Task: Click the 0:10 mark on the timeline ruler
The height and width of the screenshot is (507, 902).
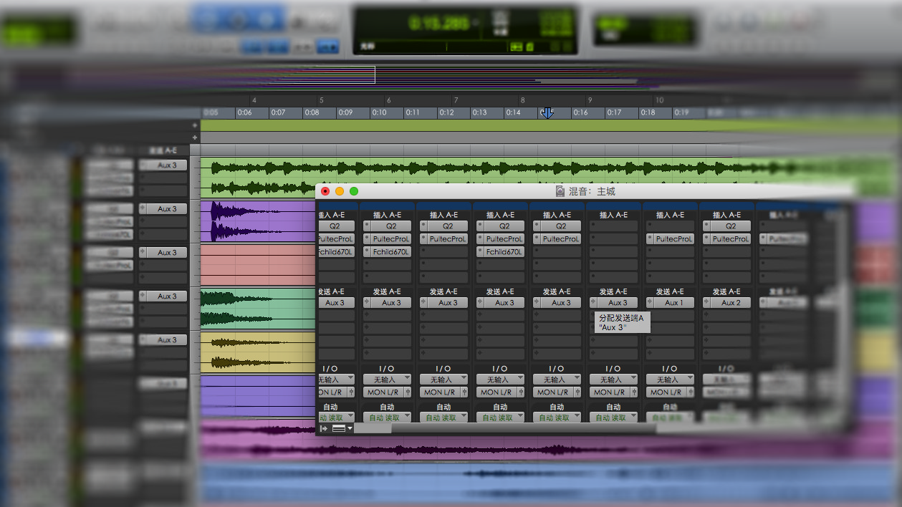Action: 379,112
